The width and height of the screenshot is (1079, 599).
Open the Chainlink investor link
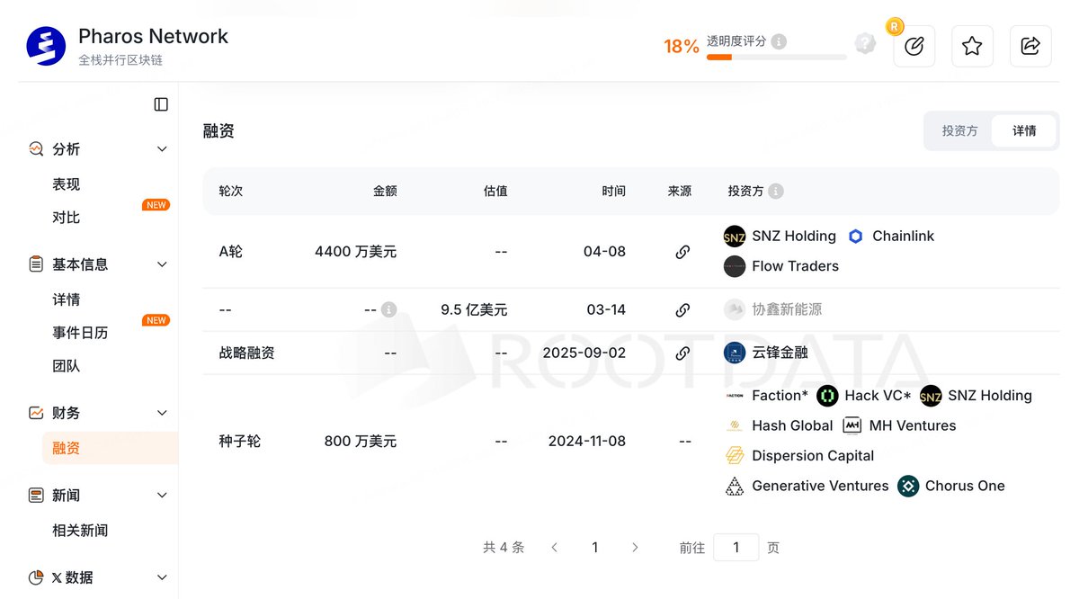pos(903,237)
